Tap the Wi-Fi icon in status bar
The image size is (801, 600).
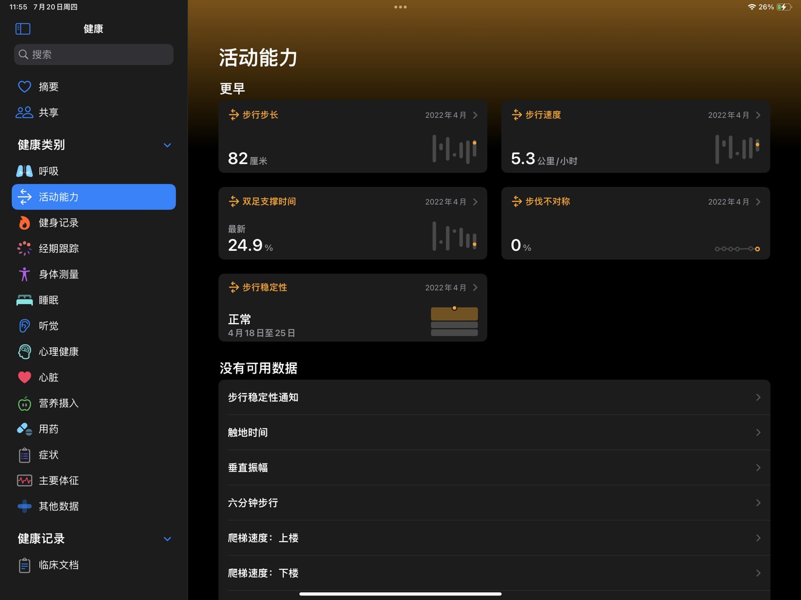[x=752, y=7]
